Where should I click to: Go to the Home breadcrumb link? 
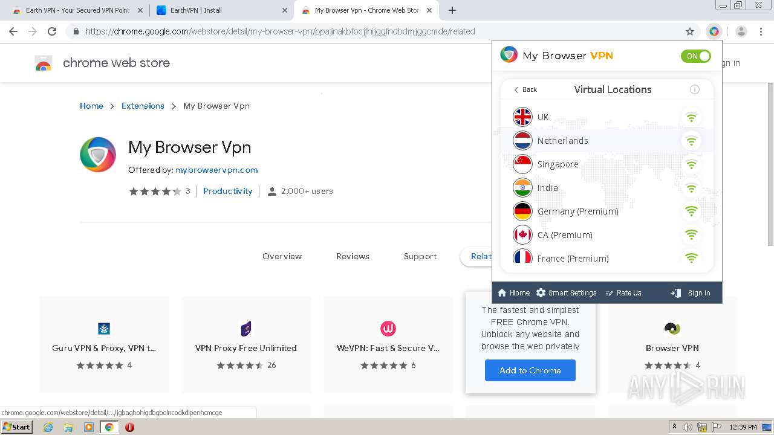point(91,106)
